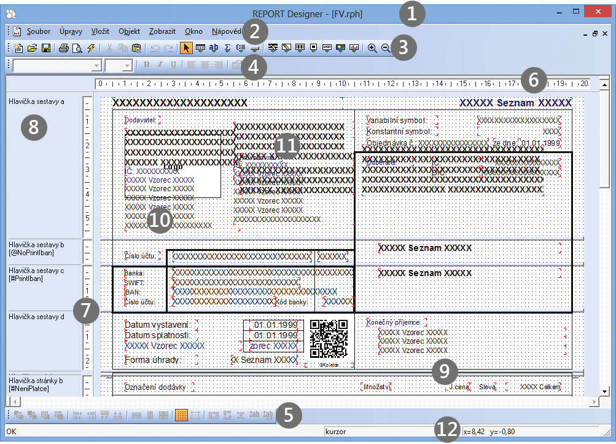The height and width of the screenshot is (444, 616).
Task: Open the Zobrazit menu
Action: 162,31
